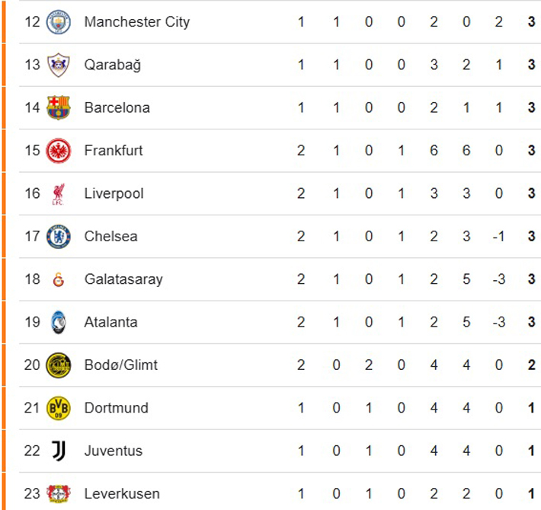The width and height of the screenshot is (541, 510).
Task: Click the Leverkusen club crest
Action: [58, 493]
